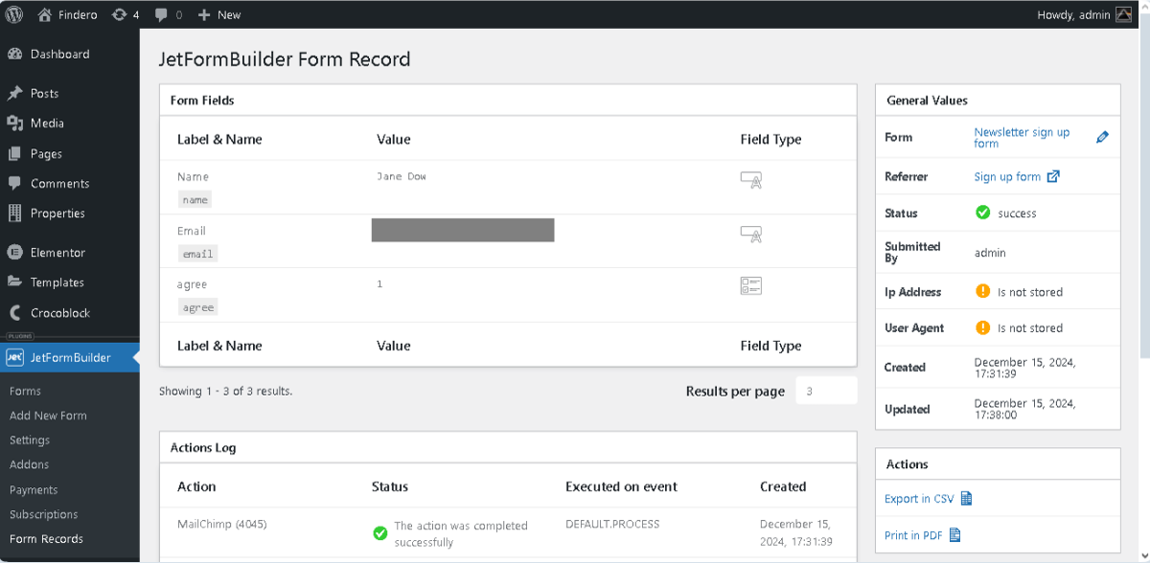The image size is (1150, 563).
Task: Click the text field type icon in Name row
Action: [751, 179]
